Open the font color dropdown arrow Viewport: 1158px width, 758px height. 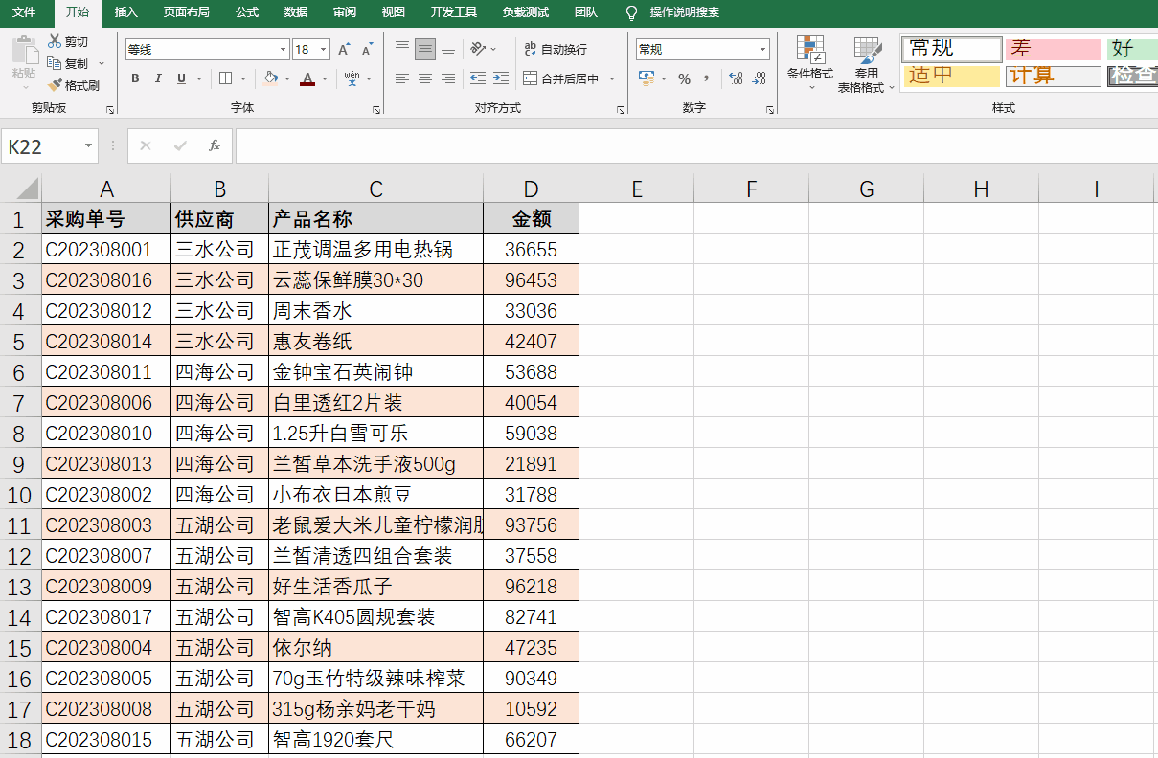(x=325, y=78)
